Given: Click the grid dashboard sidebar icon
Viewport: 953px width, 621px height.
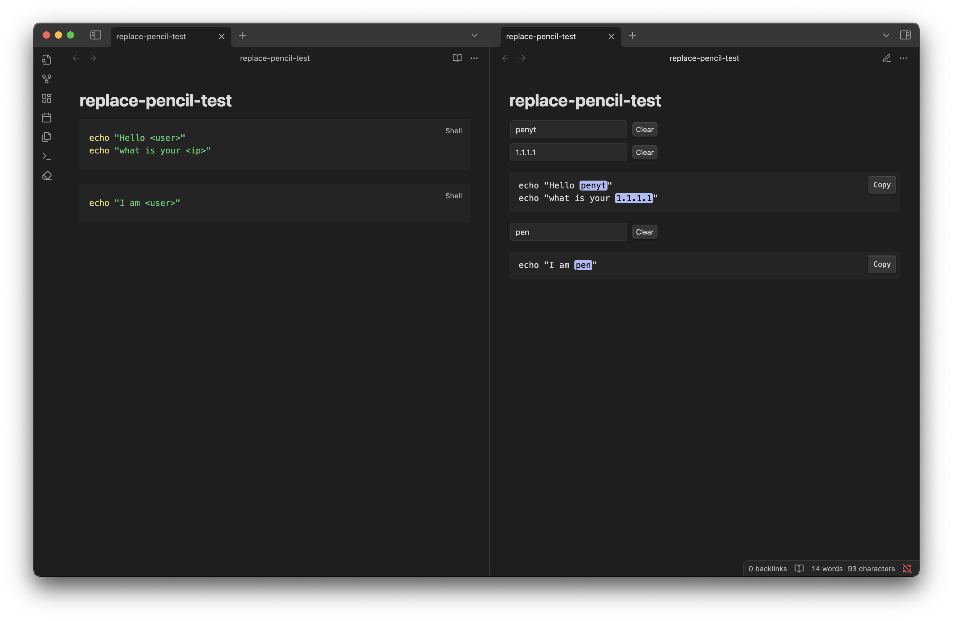Looking at the screenshot, I should click(46, 98).
